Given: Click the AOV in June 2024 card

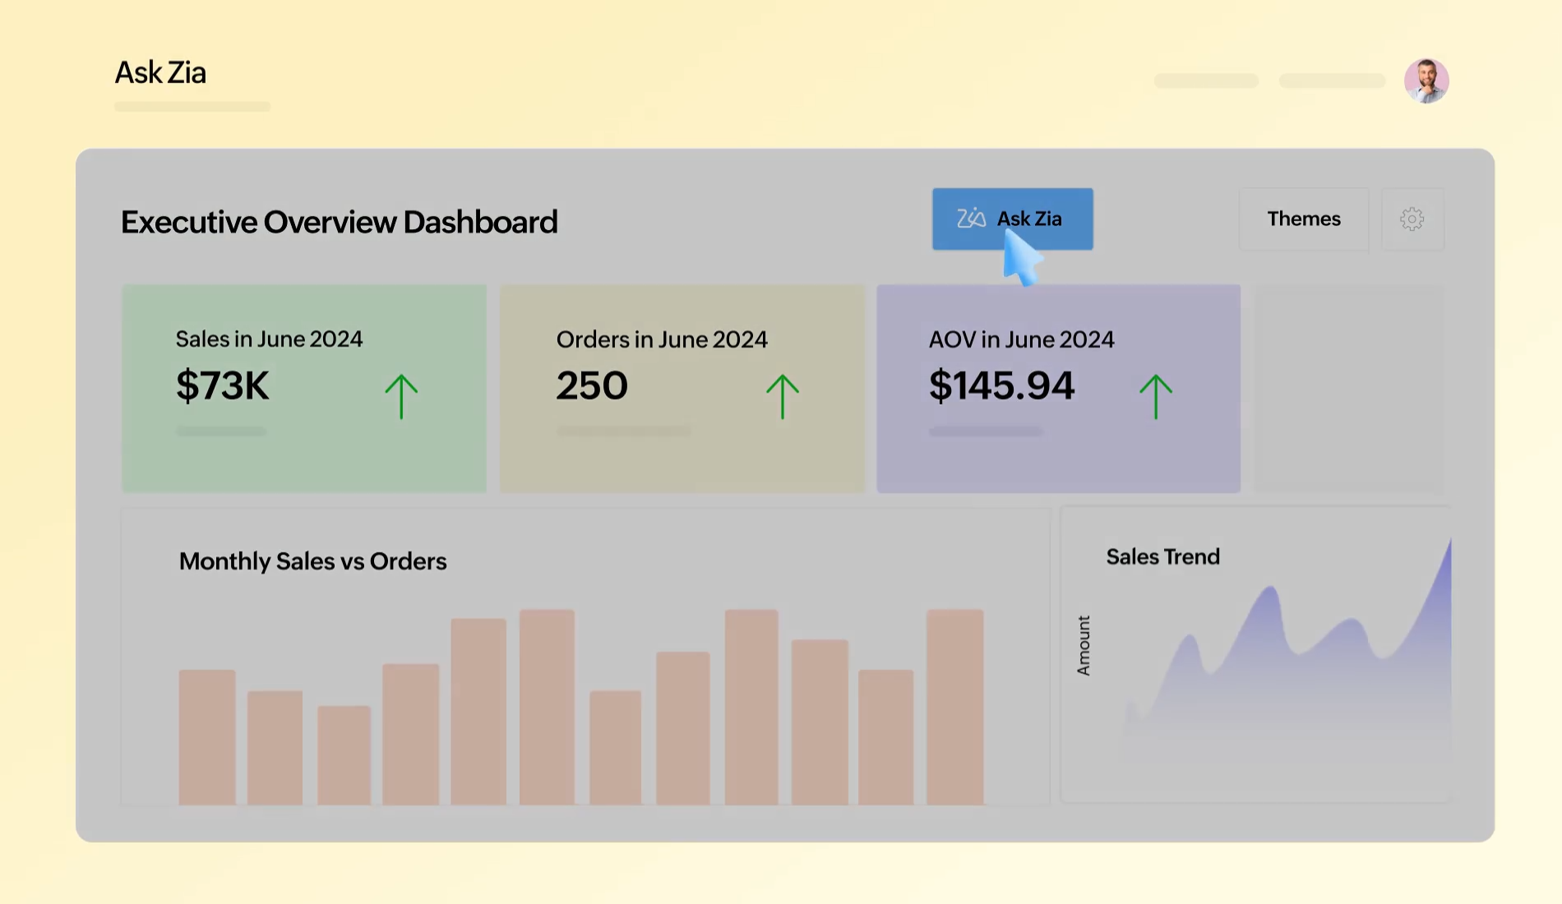Looking at the screenshot, I should (x=1058, y=388).
